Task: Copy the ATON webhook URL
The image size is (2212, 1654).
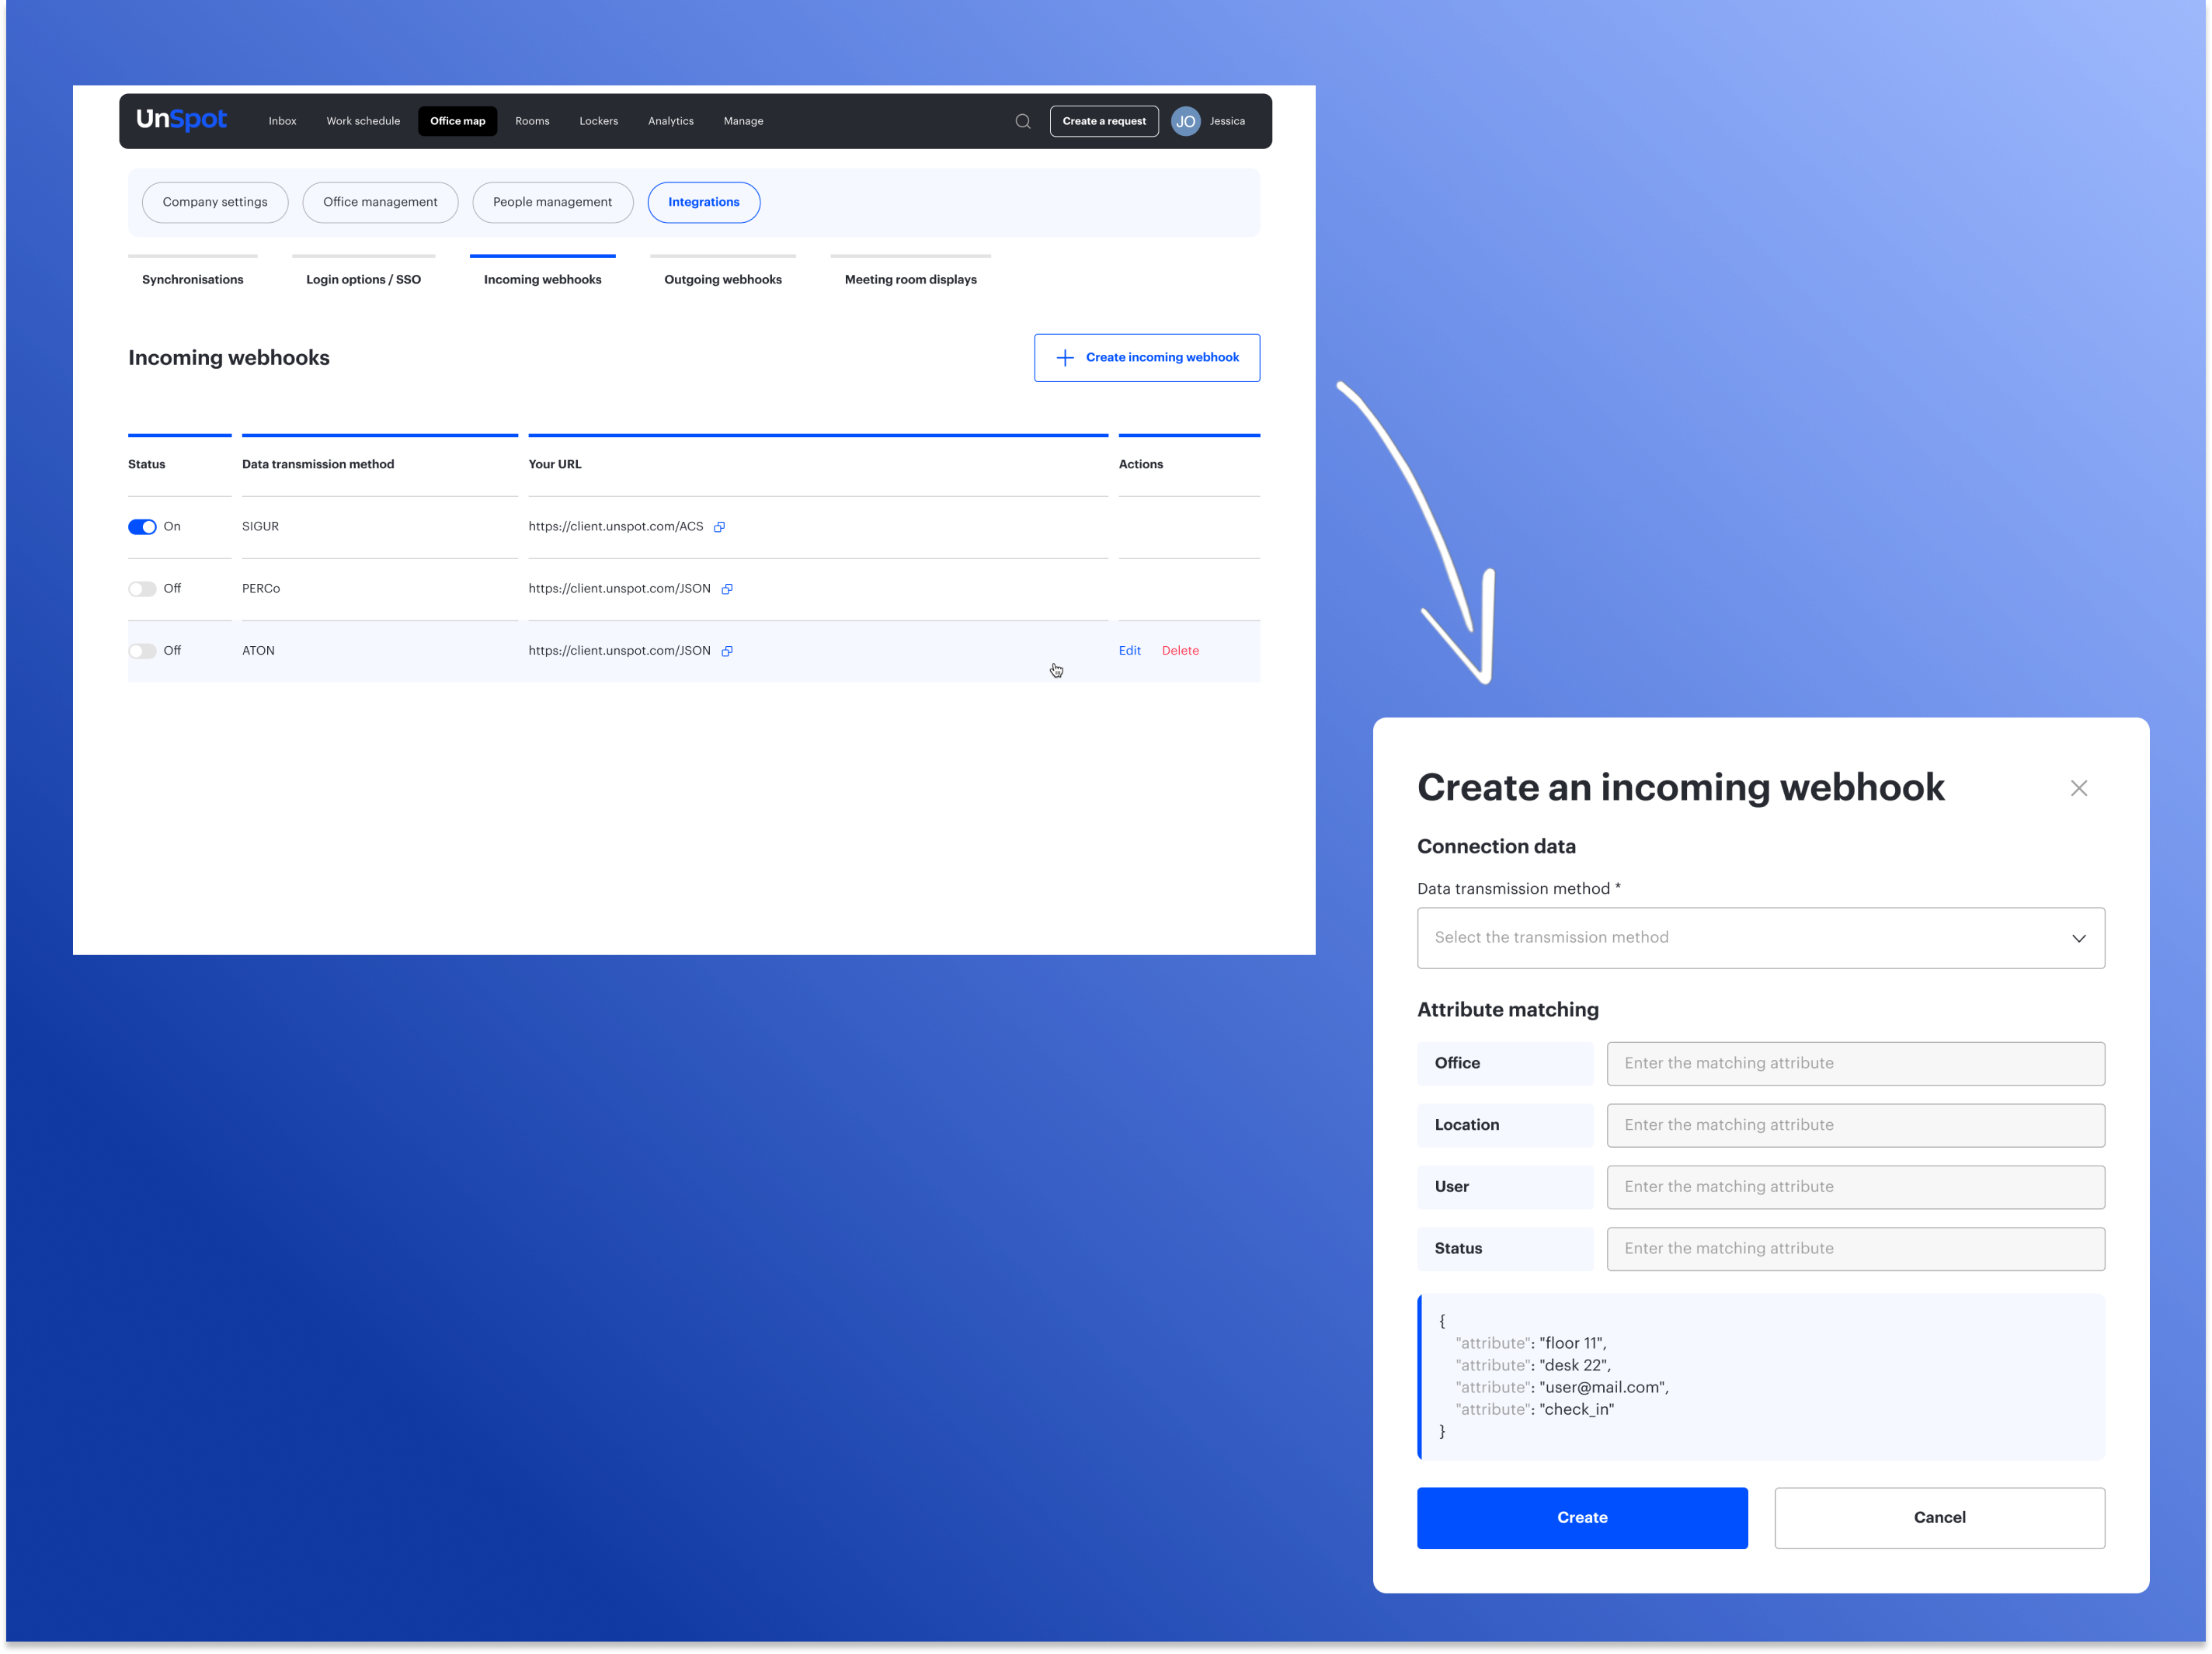Action: 727,651
